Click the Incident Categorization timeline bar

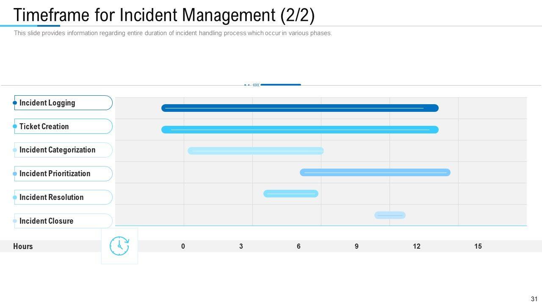255,151
